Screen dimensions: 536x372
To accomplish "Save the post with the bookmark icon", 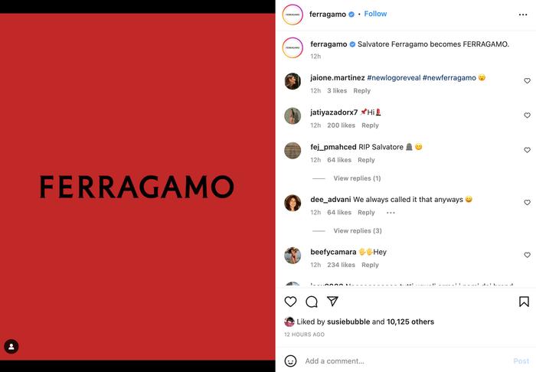I will tap(524, 302).
